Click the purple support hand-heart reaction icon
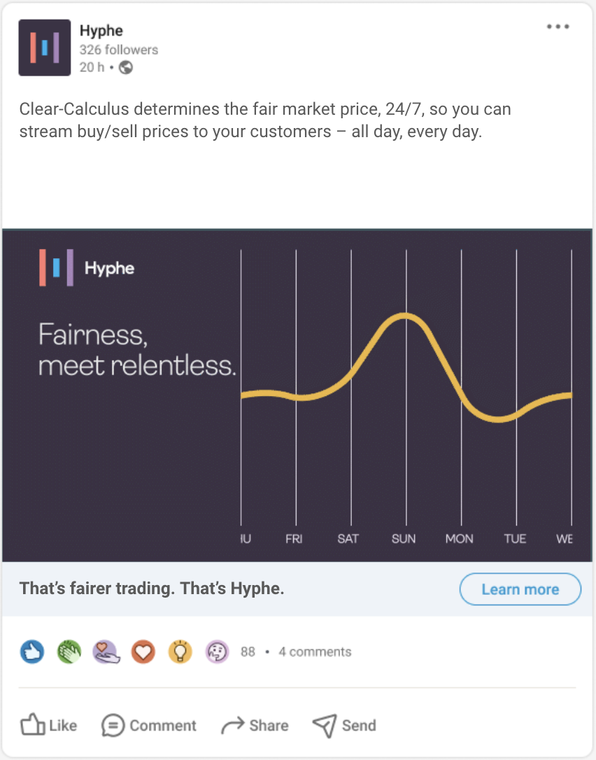The width and height of the screenshot is (596, 760). [106, 652]
